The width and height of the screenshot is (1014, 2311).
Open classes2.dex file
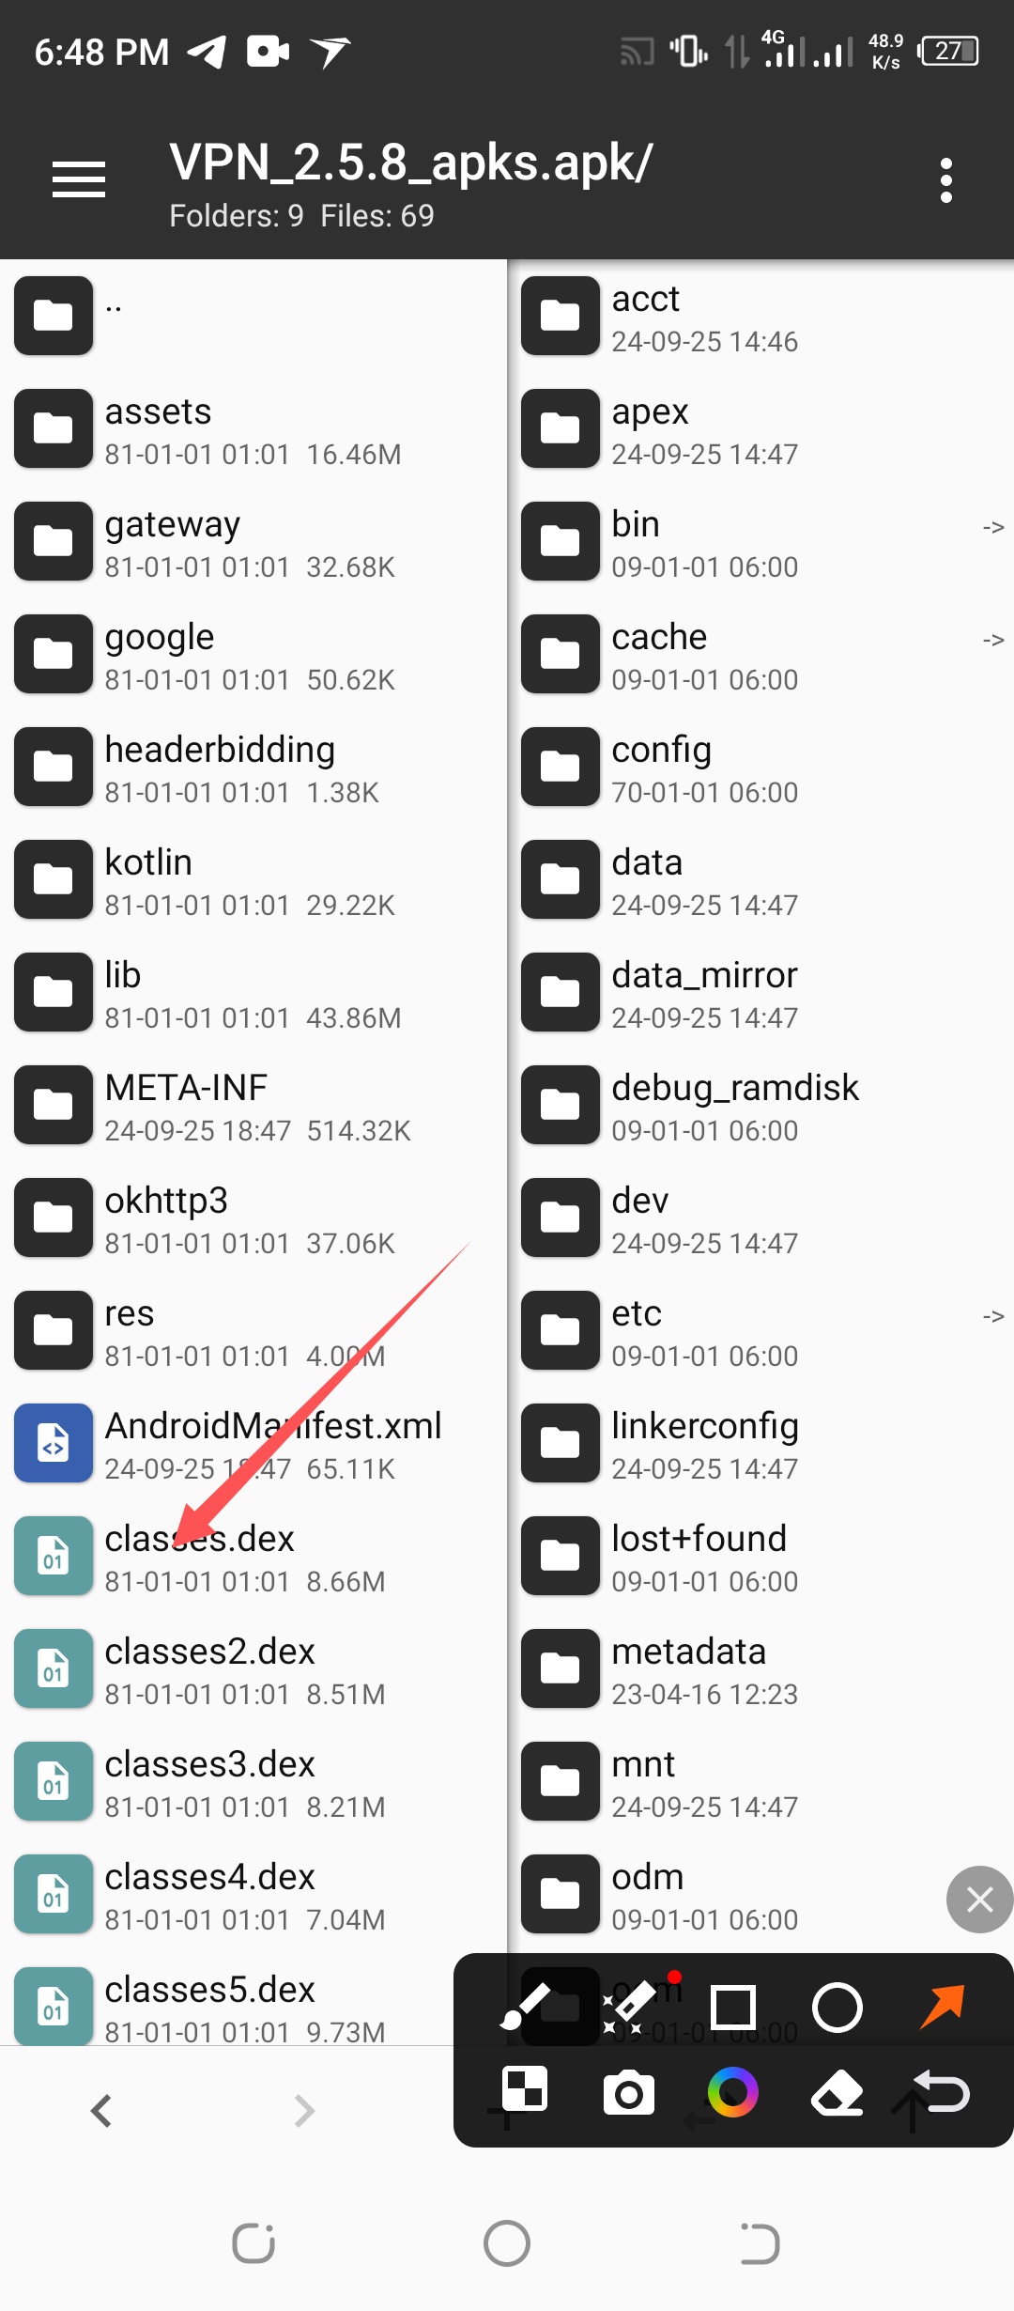[253, 1668]
